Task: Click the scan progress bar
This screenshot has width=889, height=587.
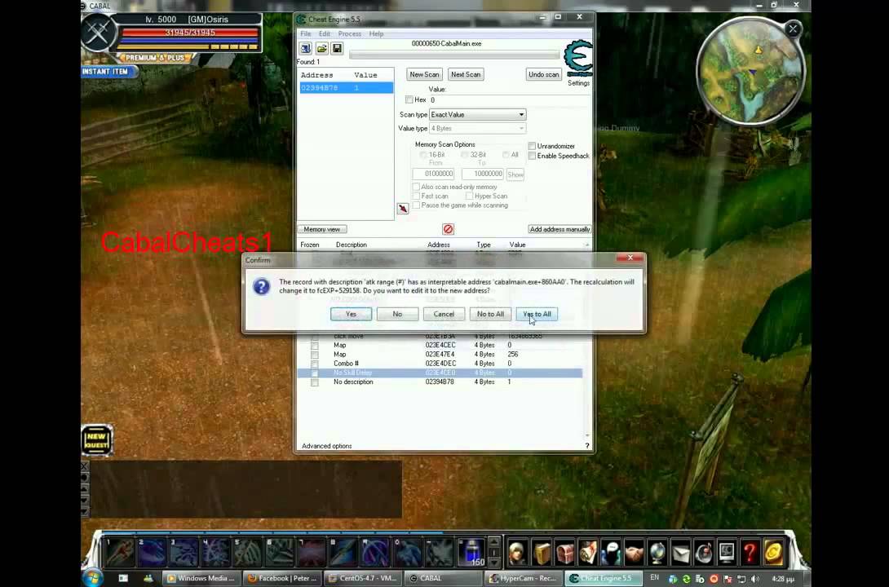Action: [x=455, y=55]
